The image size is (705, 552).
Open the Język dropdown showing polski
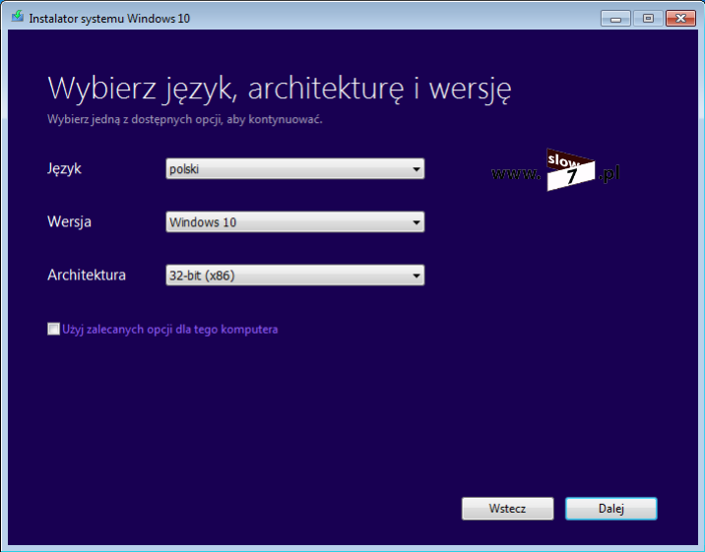[295, 169]
